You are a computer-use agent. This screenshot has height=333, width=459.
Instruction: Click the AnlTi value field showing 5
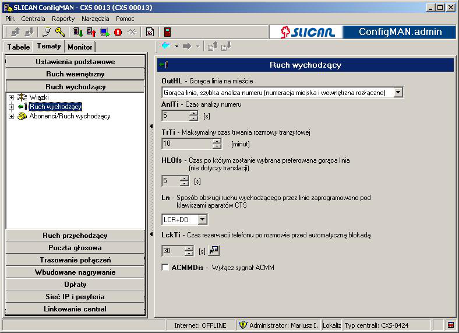pyautogui.click(x=175, y=116)
